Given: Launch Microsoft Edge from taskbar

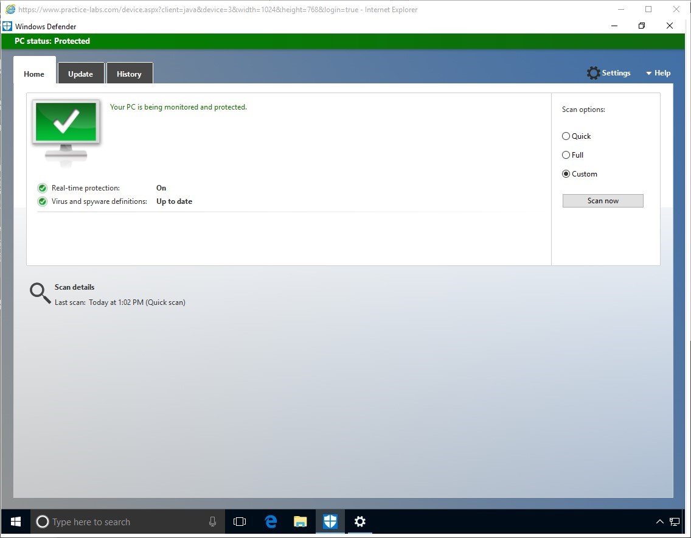Looking at the screenshot, I should (x=271, y=522).
